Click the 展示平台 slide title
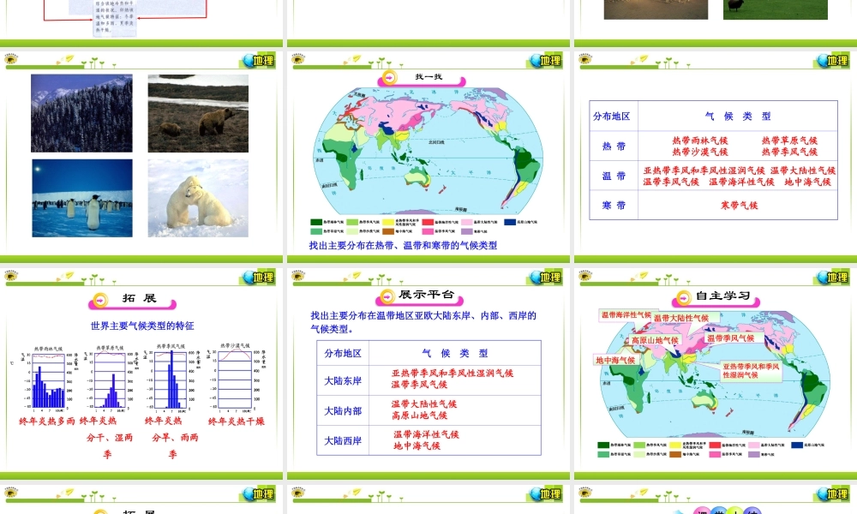The width and height of the screenshot is (857, 514). [x=426, y=295]
